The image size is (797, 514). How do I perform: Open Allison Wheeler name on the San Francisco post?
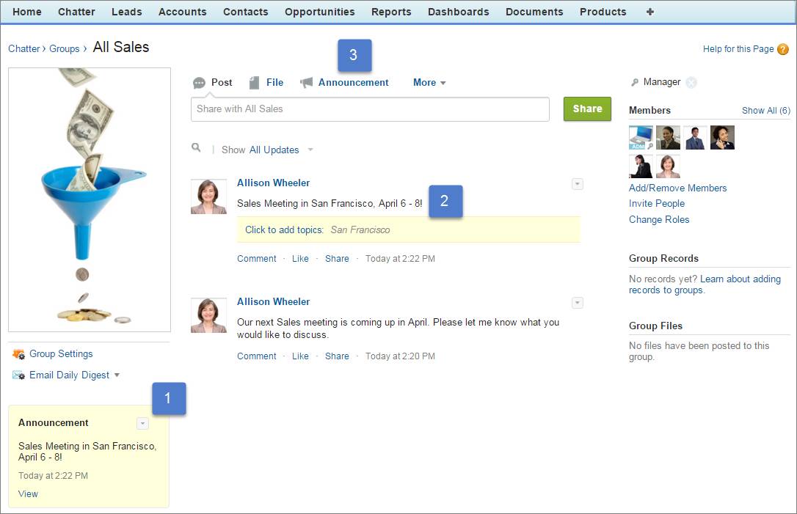tap(273, 183)
